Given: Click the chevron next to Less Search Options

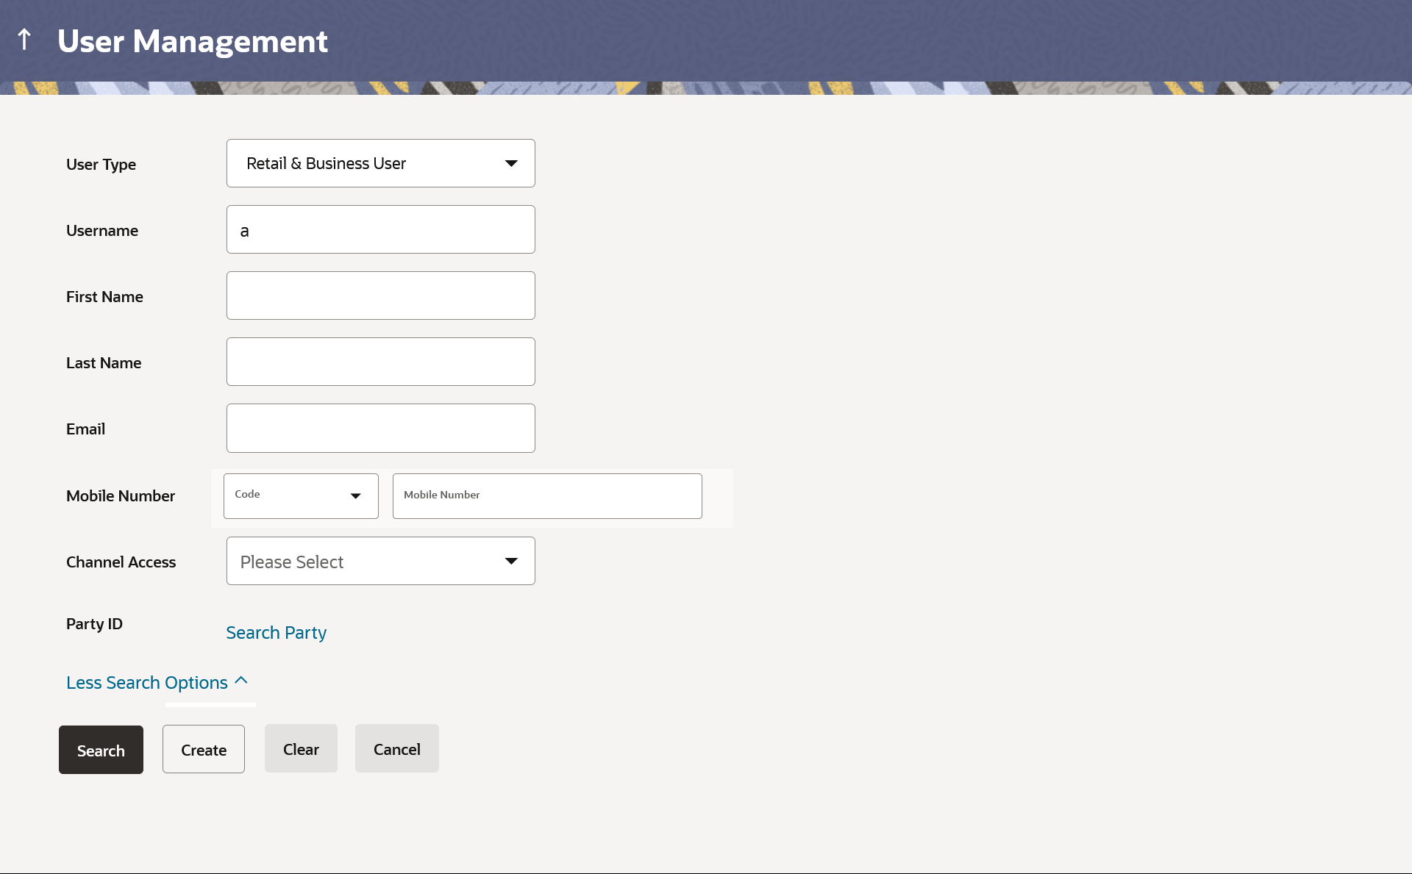Looking at the screenshot, I should coord(241,681).
